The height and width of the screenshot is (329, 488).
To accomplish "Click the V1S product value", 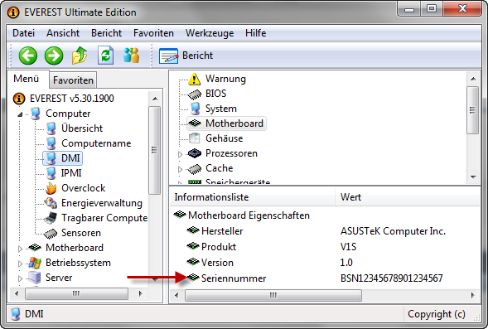I will click(348, 247).
